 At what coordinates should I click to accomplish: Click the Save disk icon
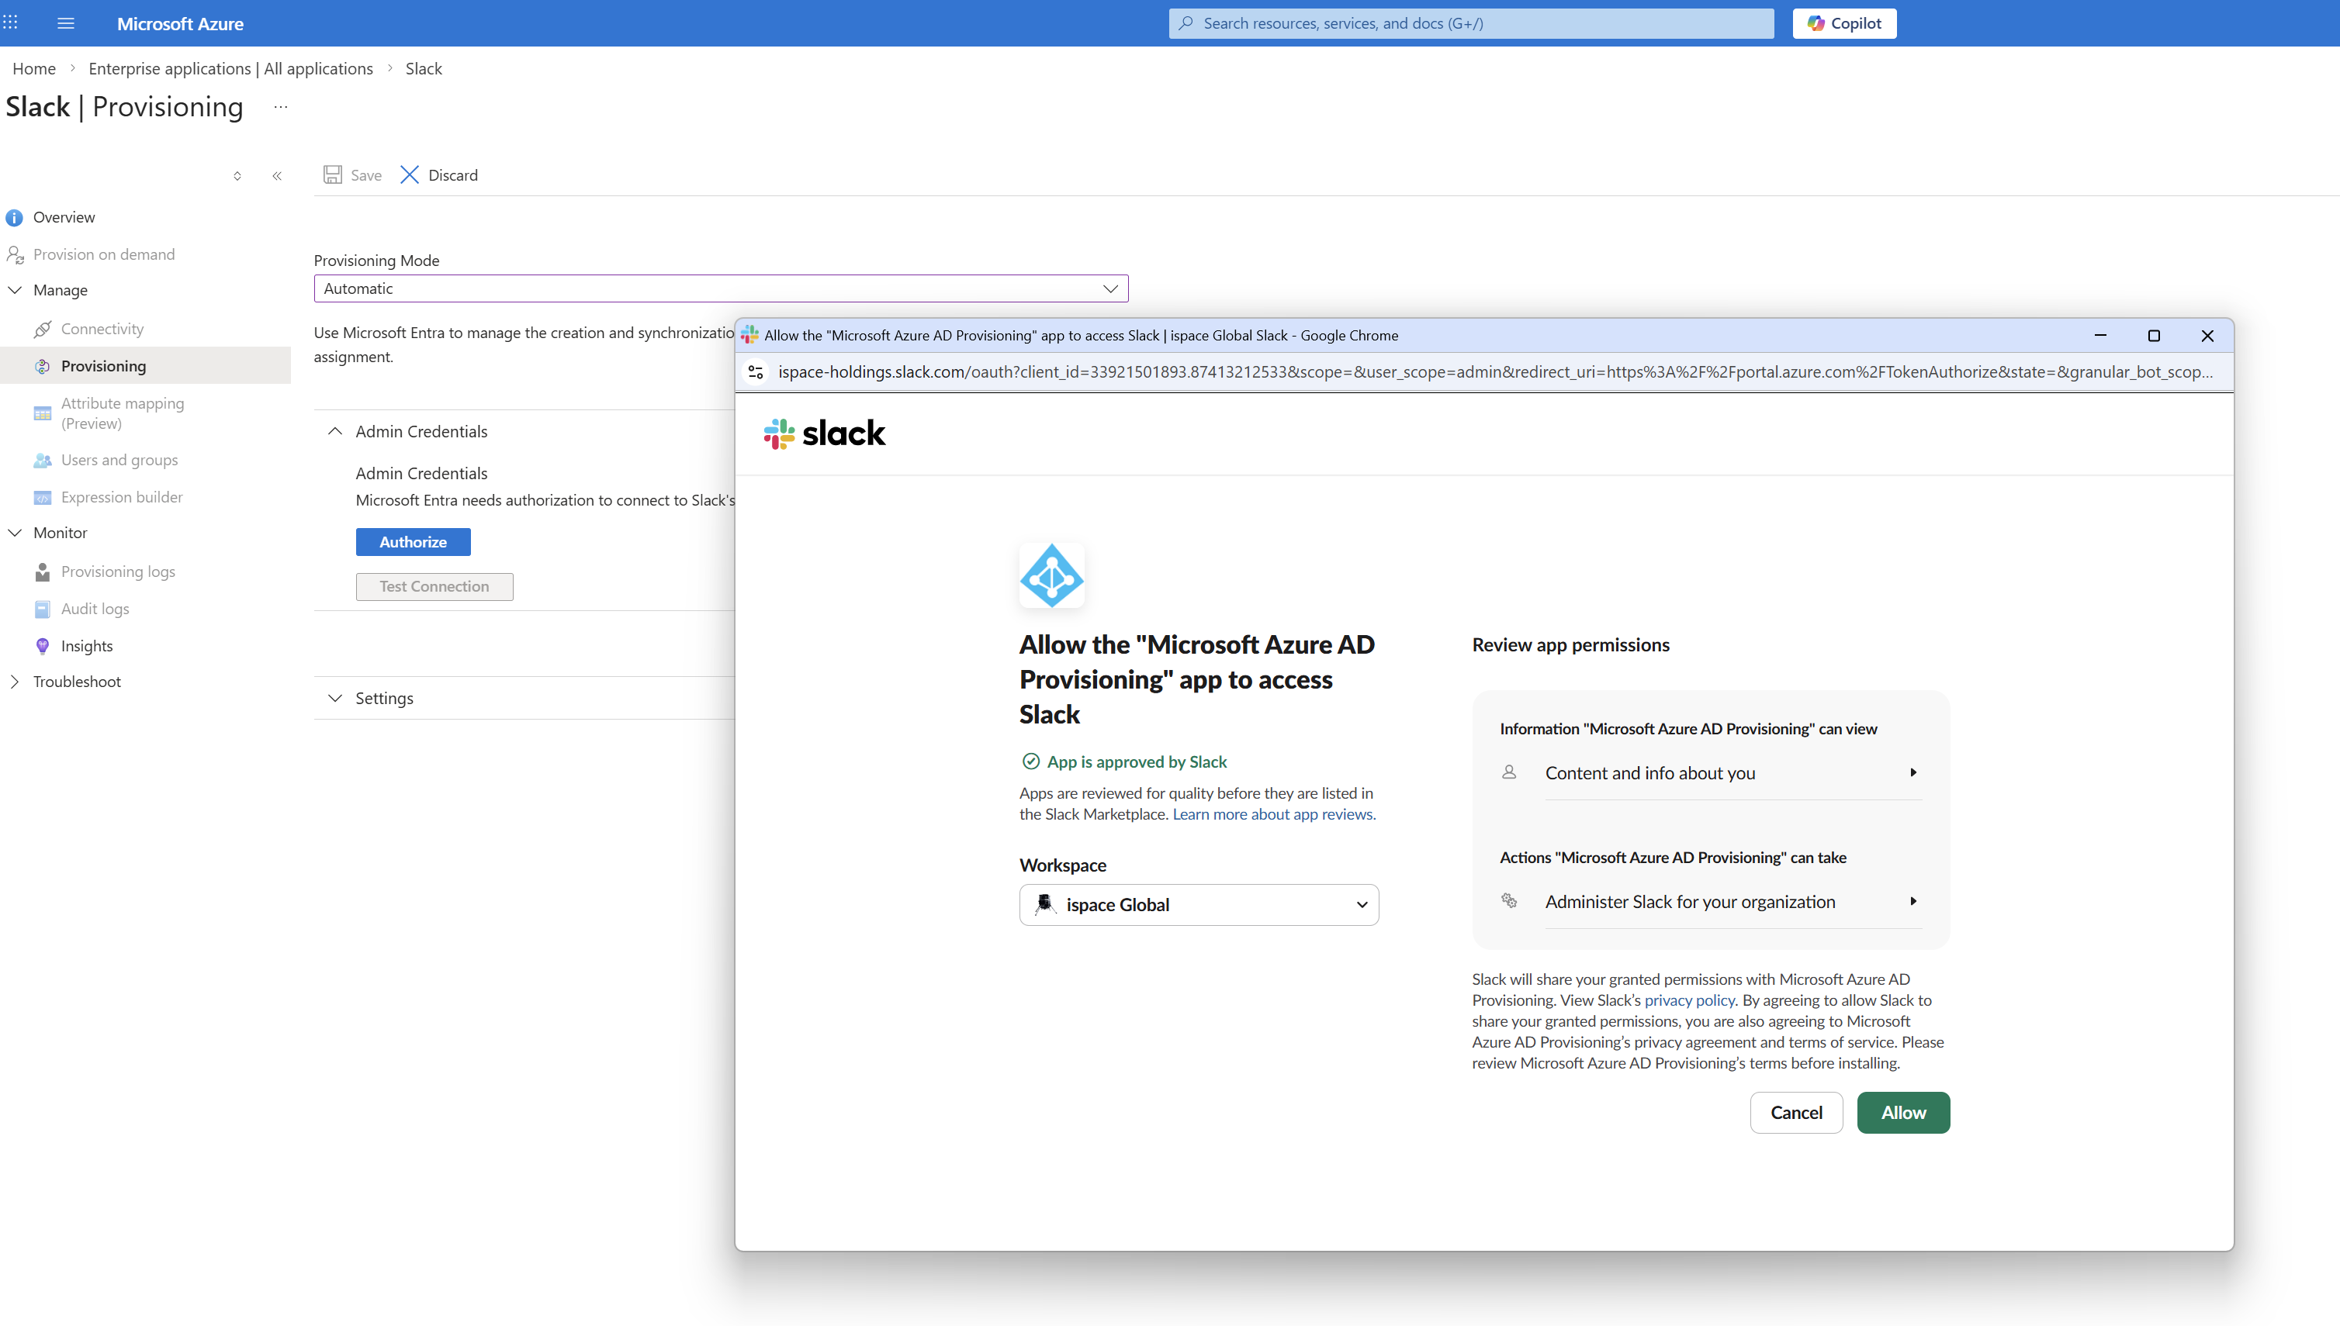click(333, 174)
